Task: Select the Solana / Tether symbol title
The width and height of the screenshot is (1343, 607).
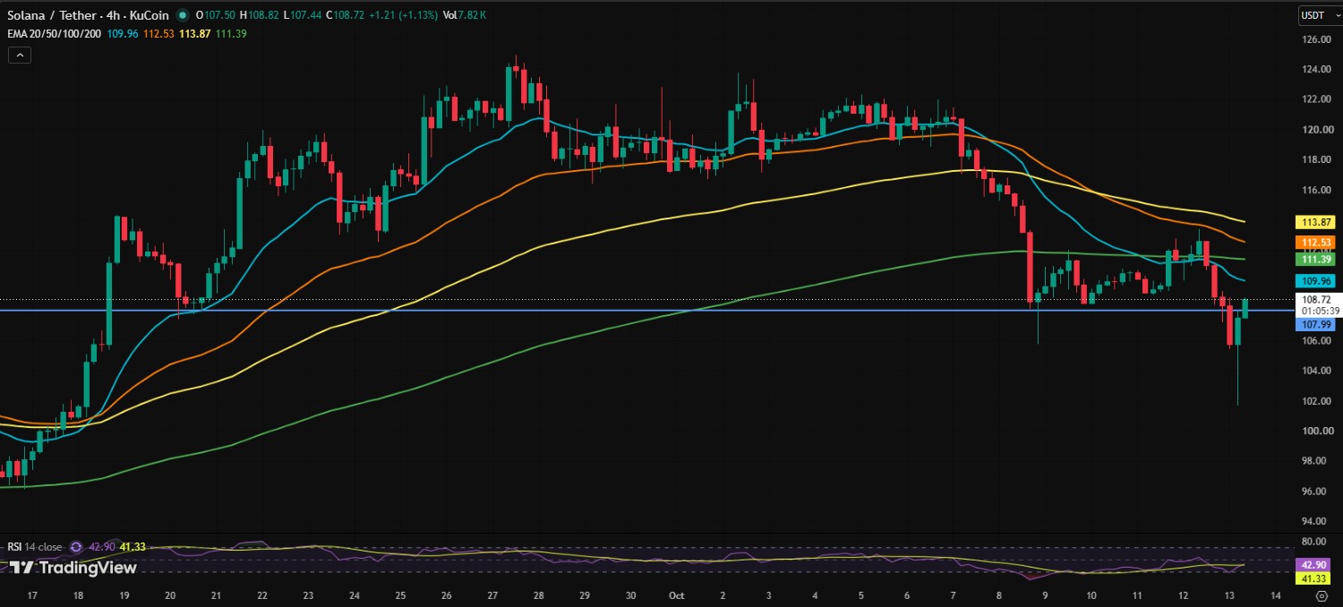Action: tap(88, 16)
